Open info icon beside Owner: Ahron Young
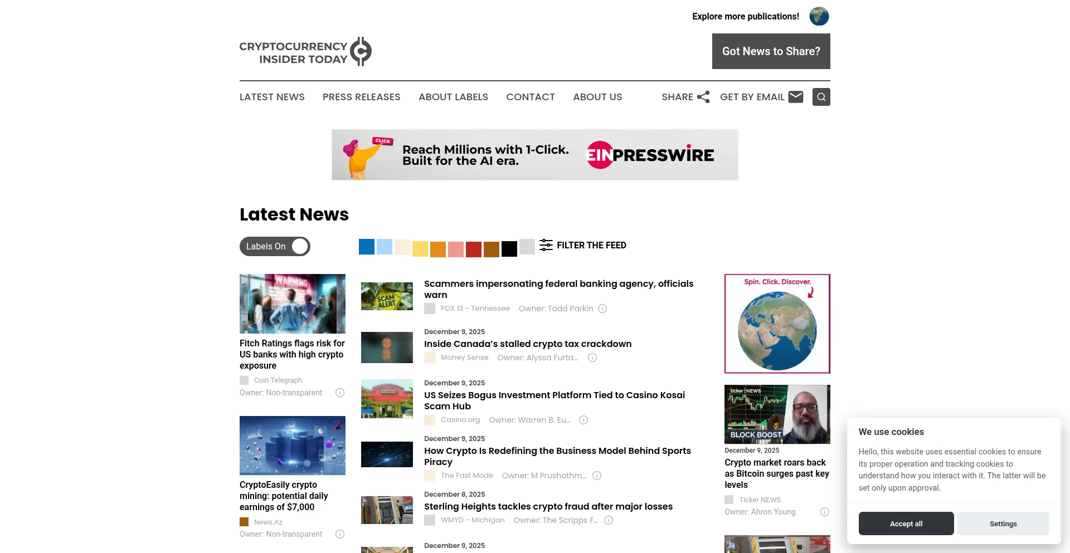1070x553 pixels. pos(825,512)
